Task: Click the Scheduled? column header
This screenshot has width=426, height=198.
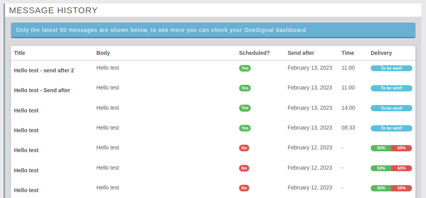Action: coord(254,53)
